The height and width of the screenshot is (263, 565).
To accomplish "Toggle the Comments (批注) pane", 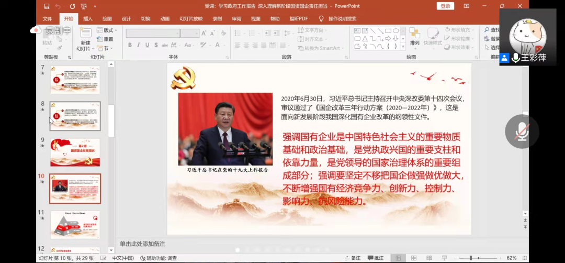I will (376, 258).
